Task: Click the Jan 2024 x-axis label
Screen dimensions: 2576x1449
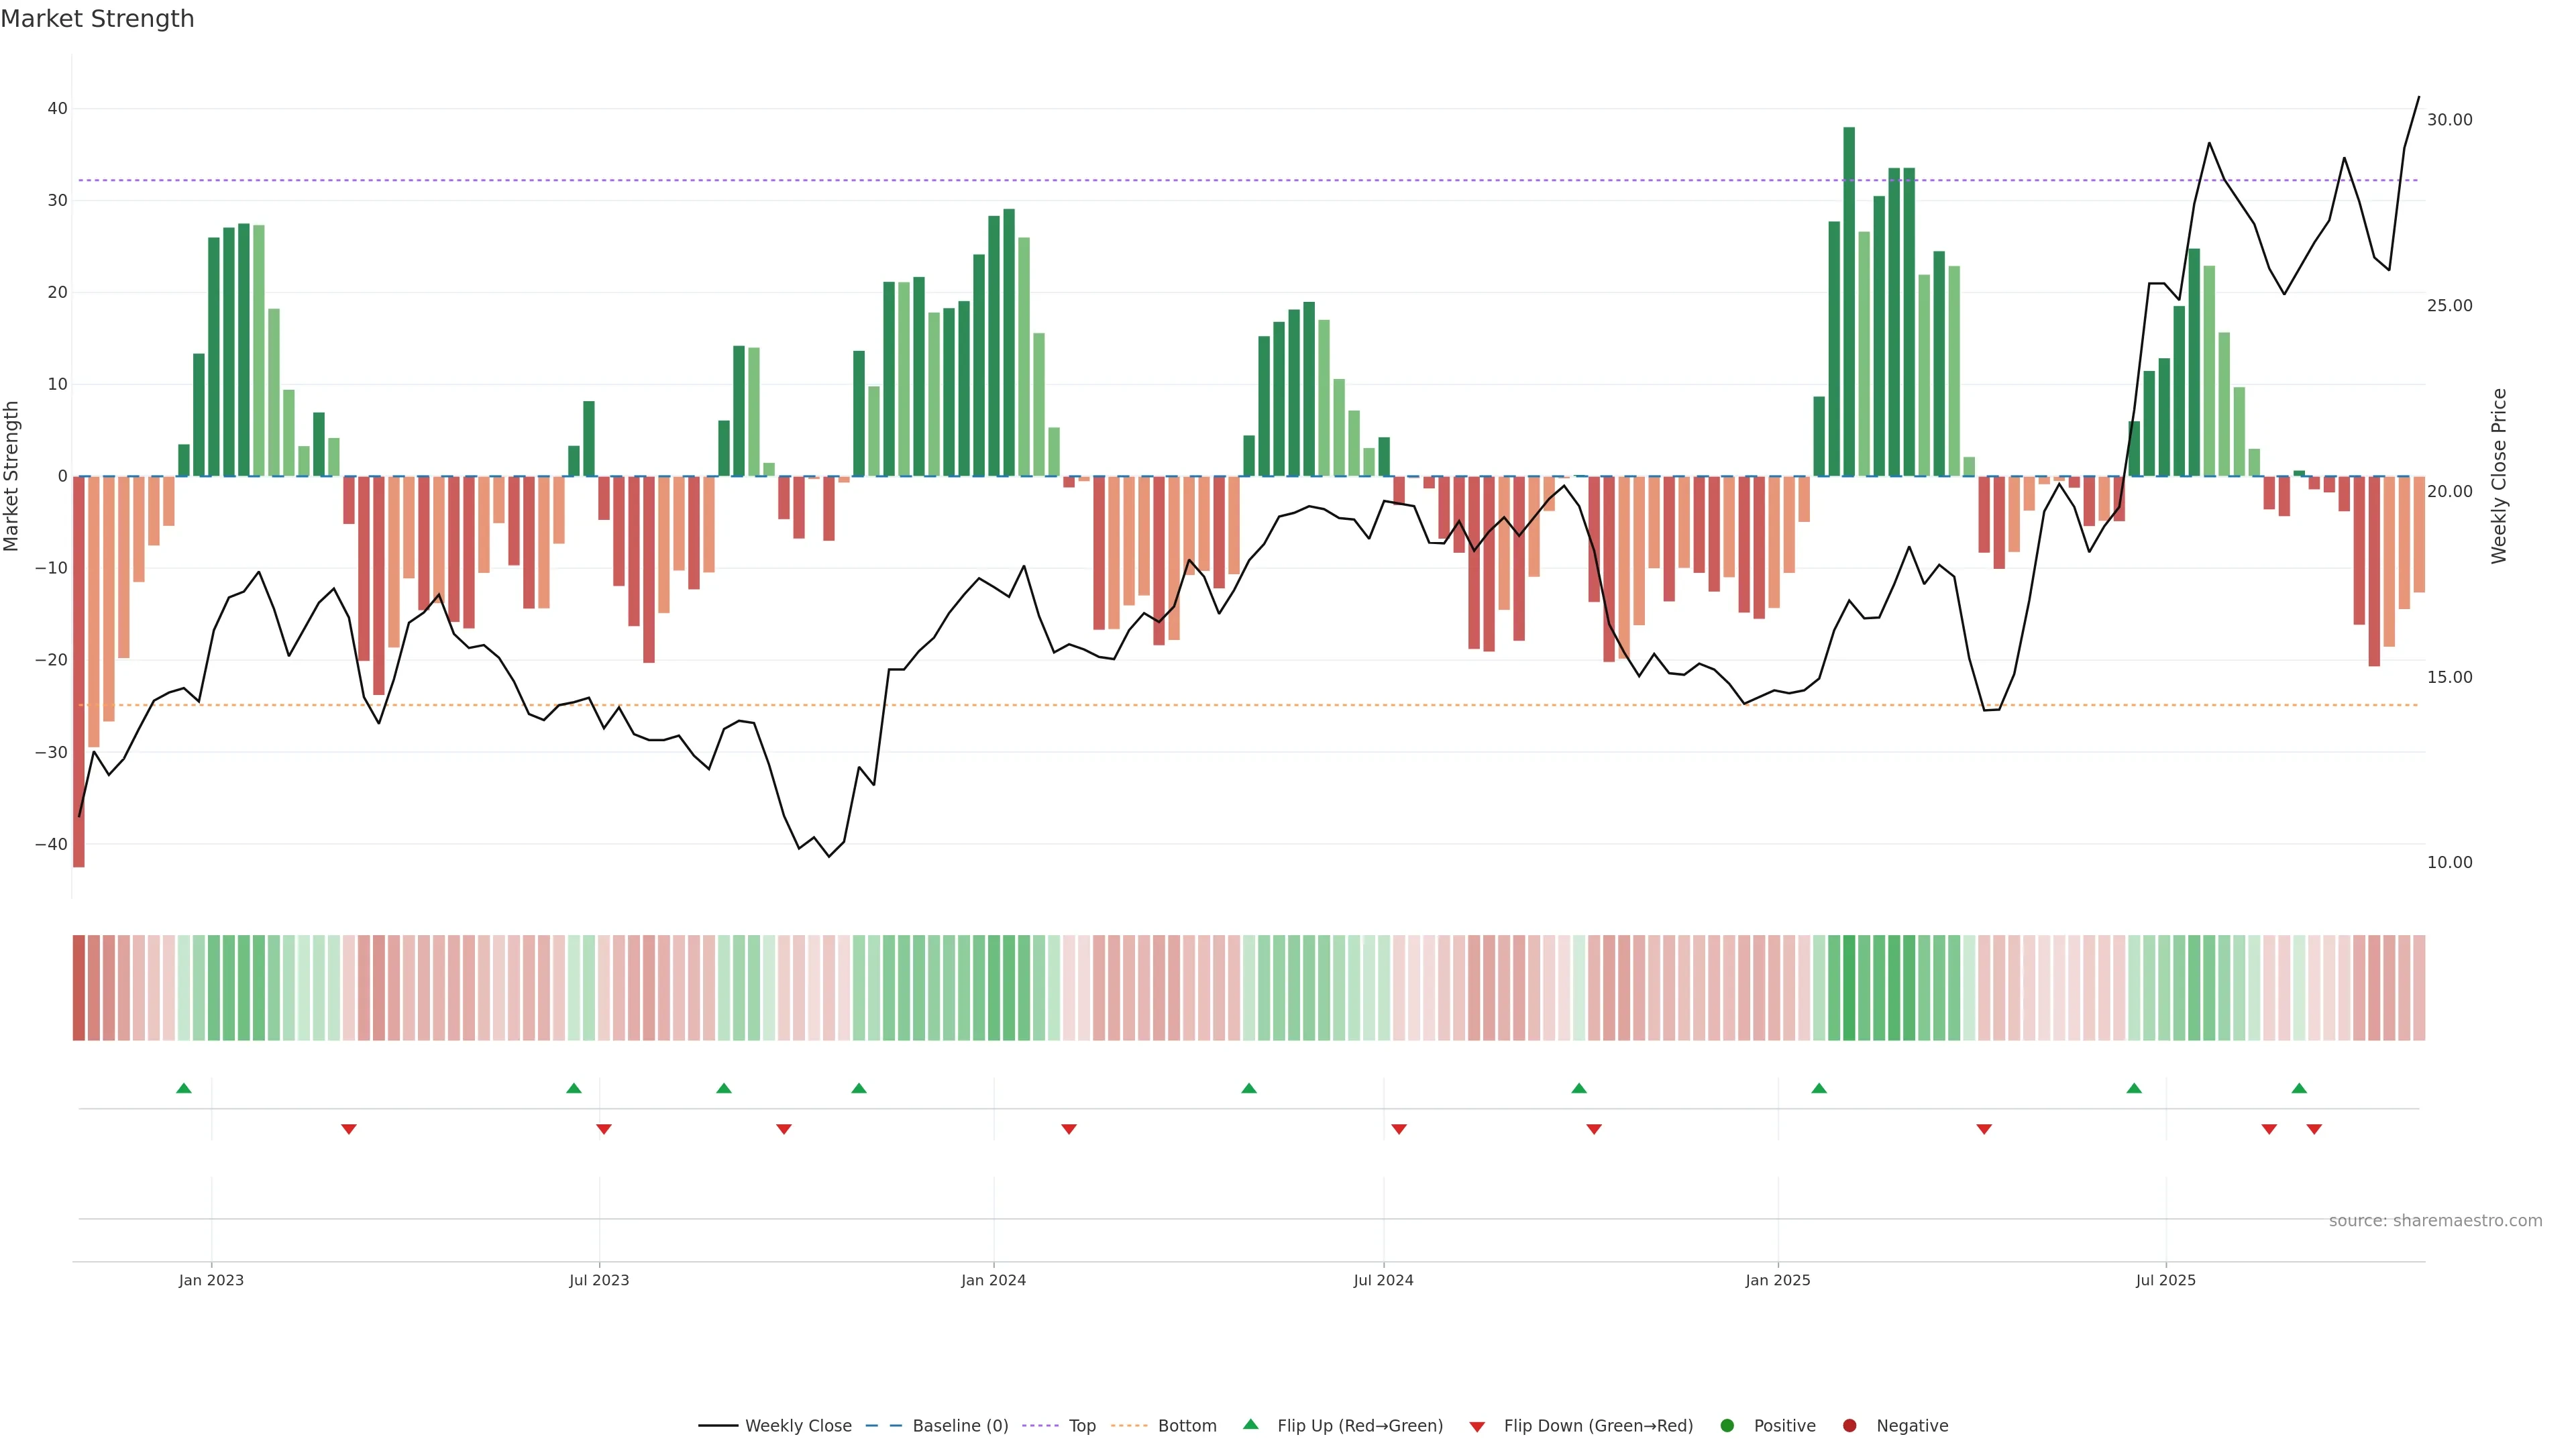Action: click(x=993, y=1280)
